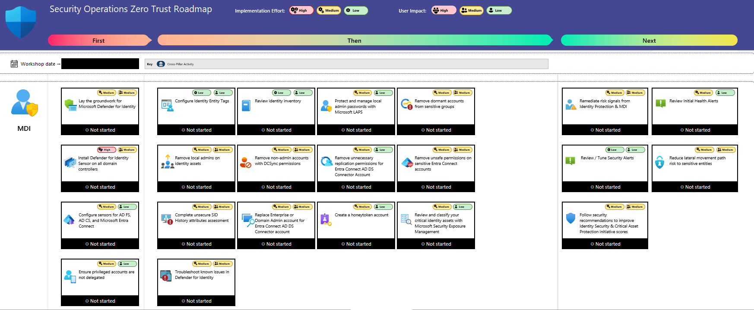The image size is (754, 310).
Task: Click User Impact Low legend badge
Action: (499, 10)
